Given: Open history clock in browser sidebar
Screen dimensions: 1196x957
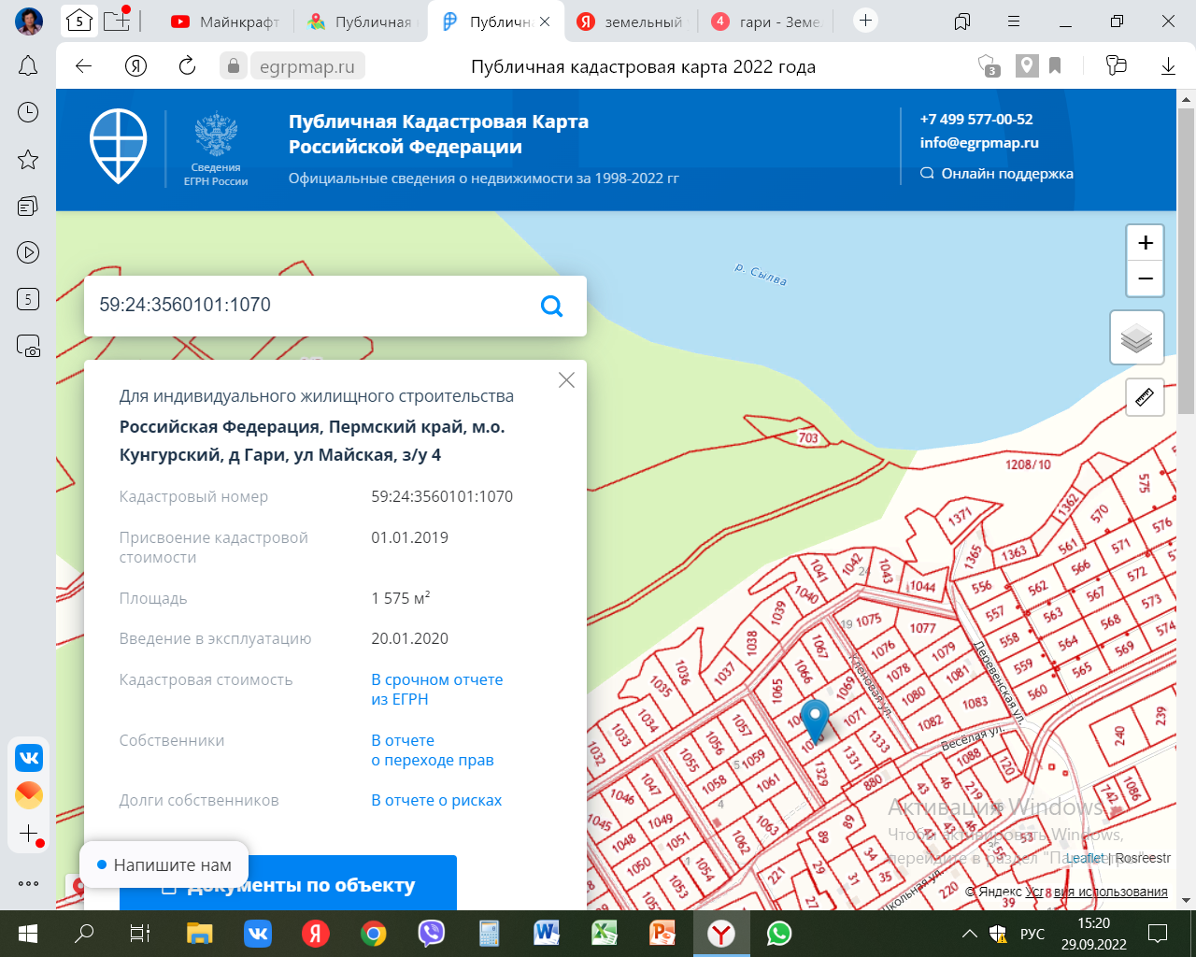Looking at the screenshot, I should [28, 112].
